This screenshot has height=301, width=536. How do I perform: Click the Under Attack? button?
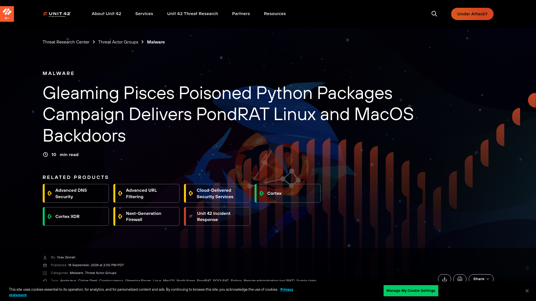[x=472, y=14]
